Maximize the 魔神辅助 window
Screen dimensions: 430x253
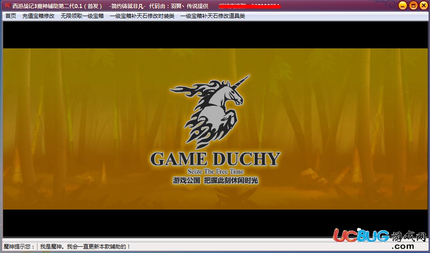click(413, 5)
